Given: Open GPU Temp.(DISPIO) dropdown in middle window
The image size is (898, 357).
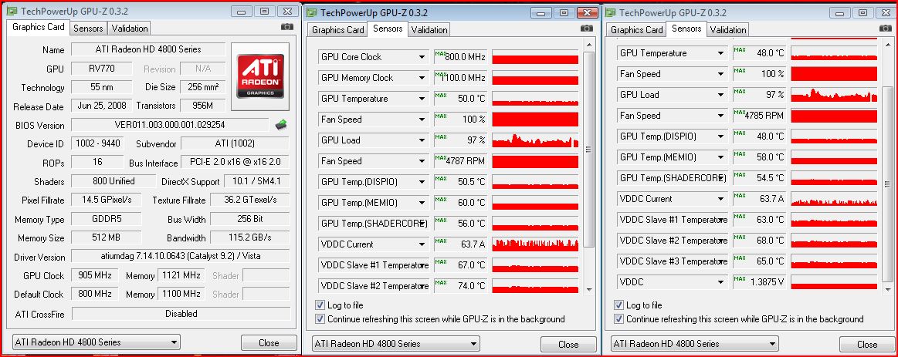Looking at the screenshot, I should (x=422, y=182).
